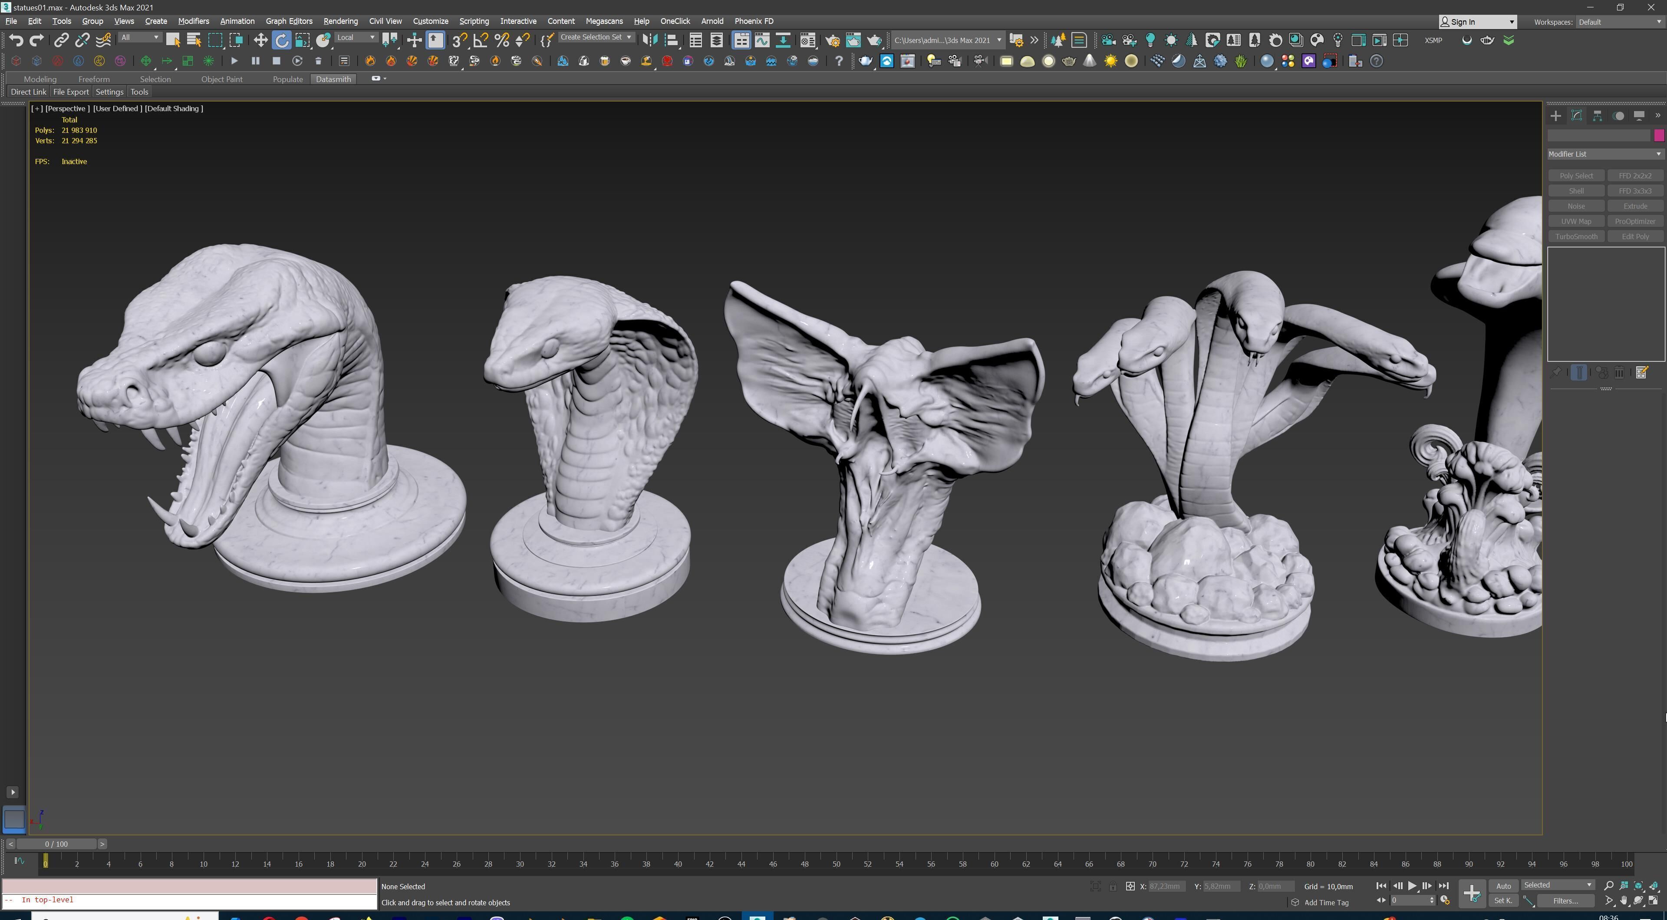
Task: Click the Undo arrow icon
Action: 16,40
